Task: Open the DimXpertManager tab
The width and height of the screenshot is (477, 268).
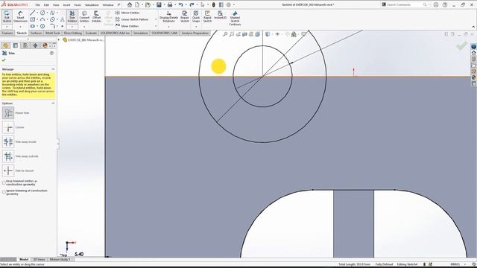Action: click(x=35, y=45)
